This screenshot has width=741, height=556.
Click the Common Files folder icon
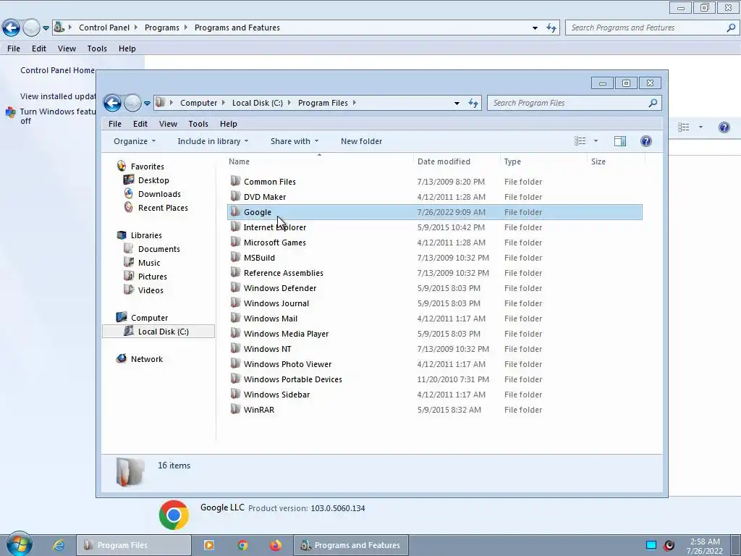[235, 181]
